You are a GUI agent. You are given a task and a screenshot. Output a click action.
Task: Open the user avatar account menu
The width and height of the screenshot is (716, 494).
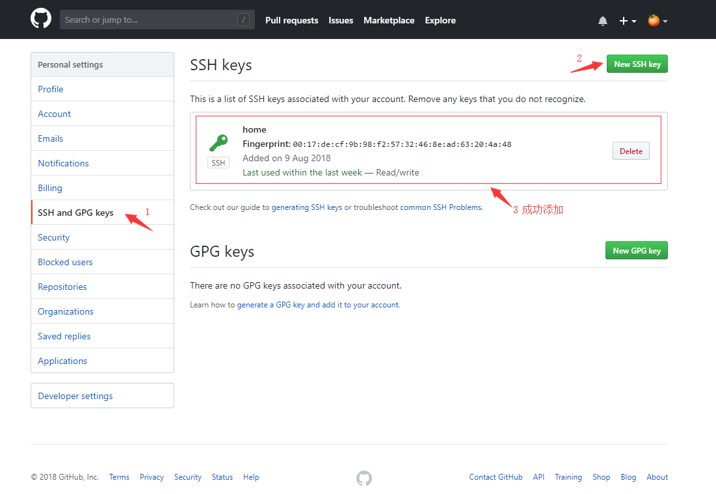(657, 21)
